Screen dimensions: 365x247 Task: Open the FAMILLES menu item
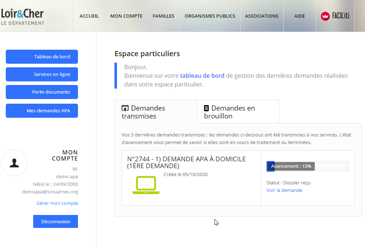[163, 16]
